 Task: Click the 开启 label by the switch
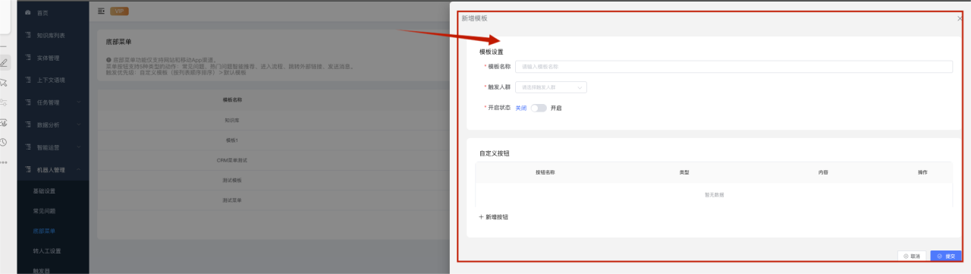coord(556,108)
